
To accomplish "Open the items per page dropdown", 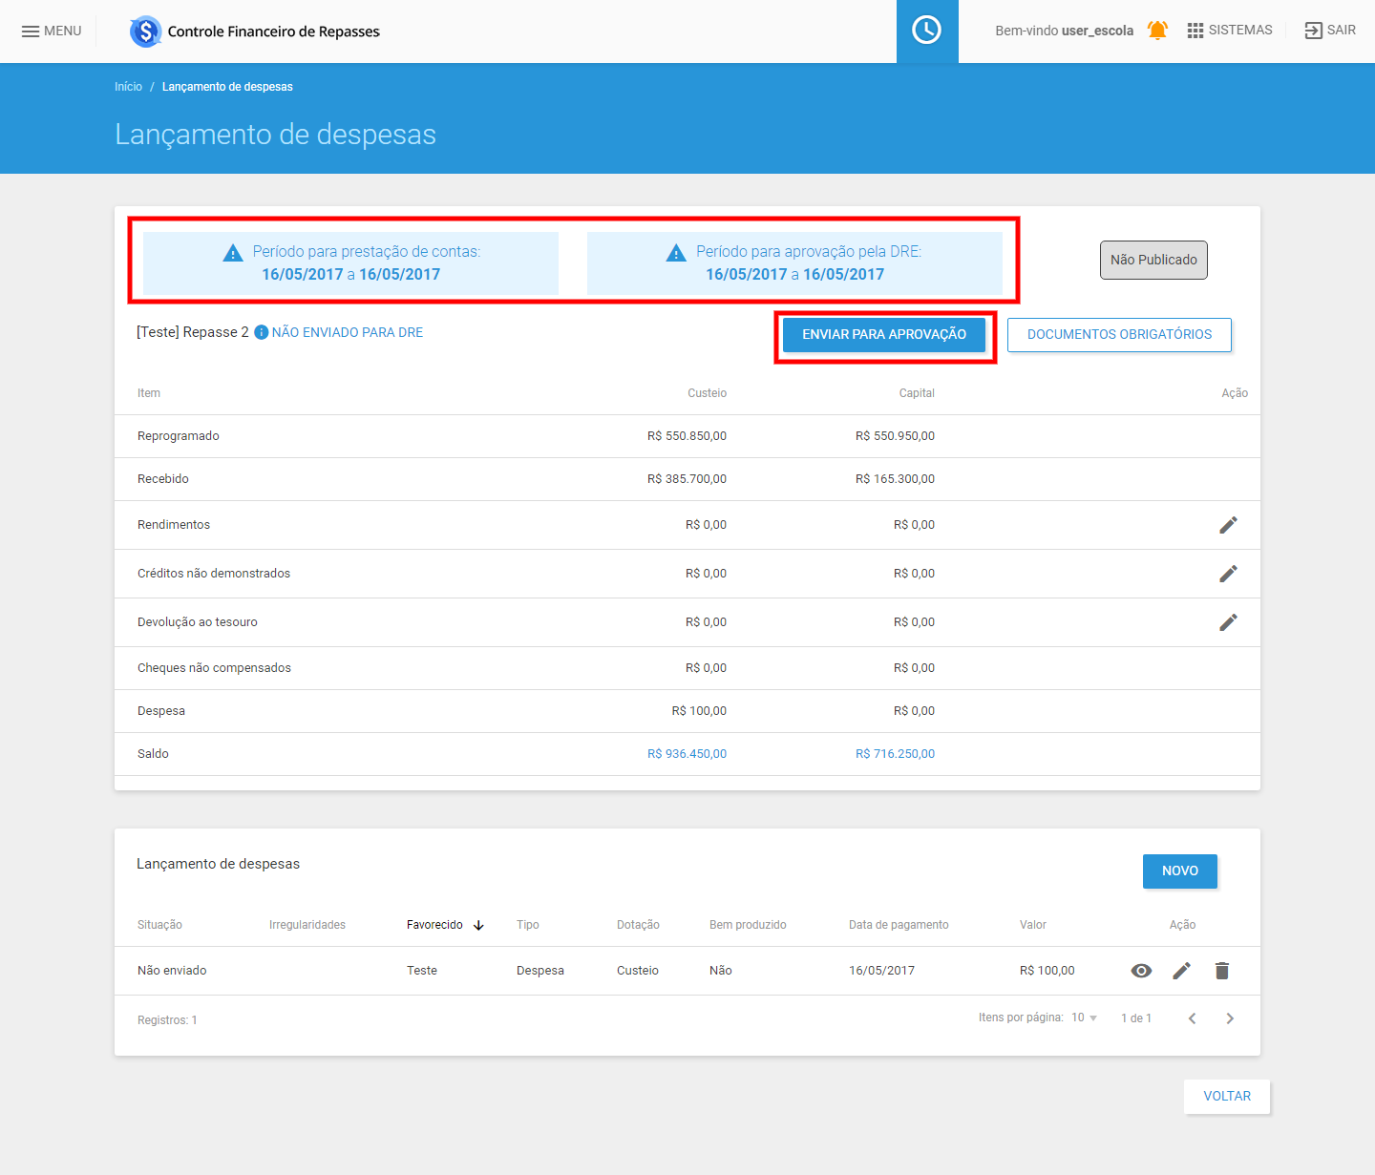I will 1084,1018.
